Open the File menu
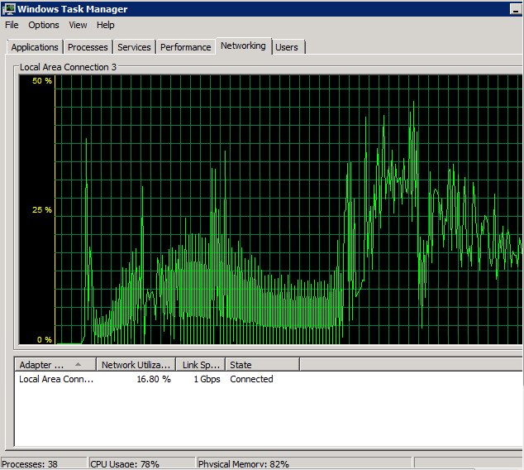This screenshot has width=524, height=470. click(x=12, y=25)
